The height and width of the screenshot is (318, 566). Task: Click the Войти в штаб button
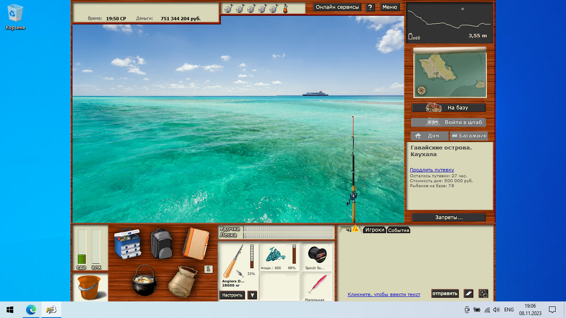[449, 122]
